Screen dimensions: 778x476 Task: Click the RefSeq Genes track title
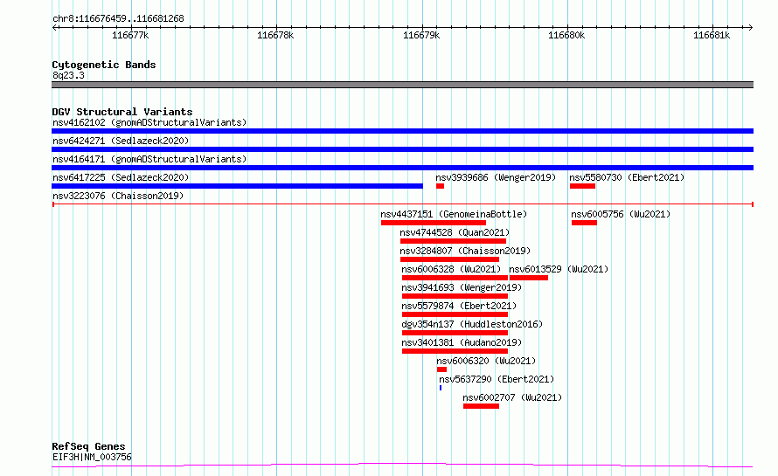[88, 446]
